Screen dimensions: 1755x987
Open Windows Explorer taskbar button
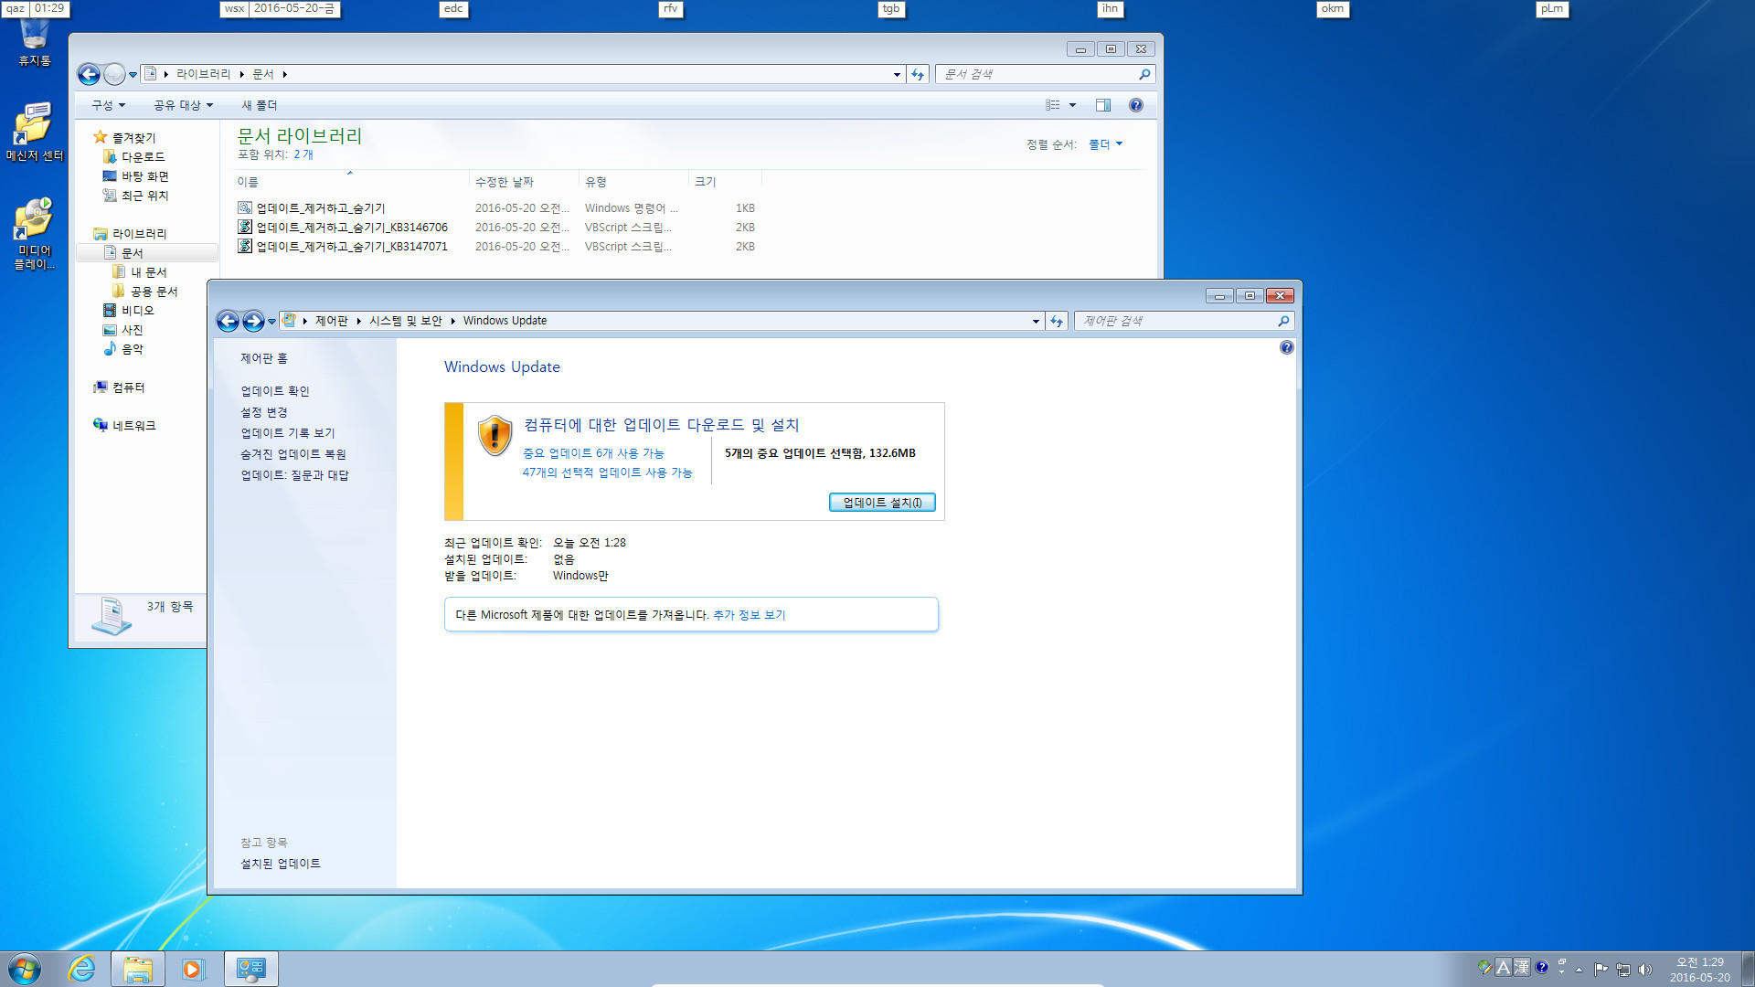[x=138, y=969]
